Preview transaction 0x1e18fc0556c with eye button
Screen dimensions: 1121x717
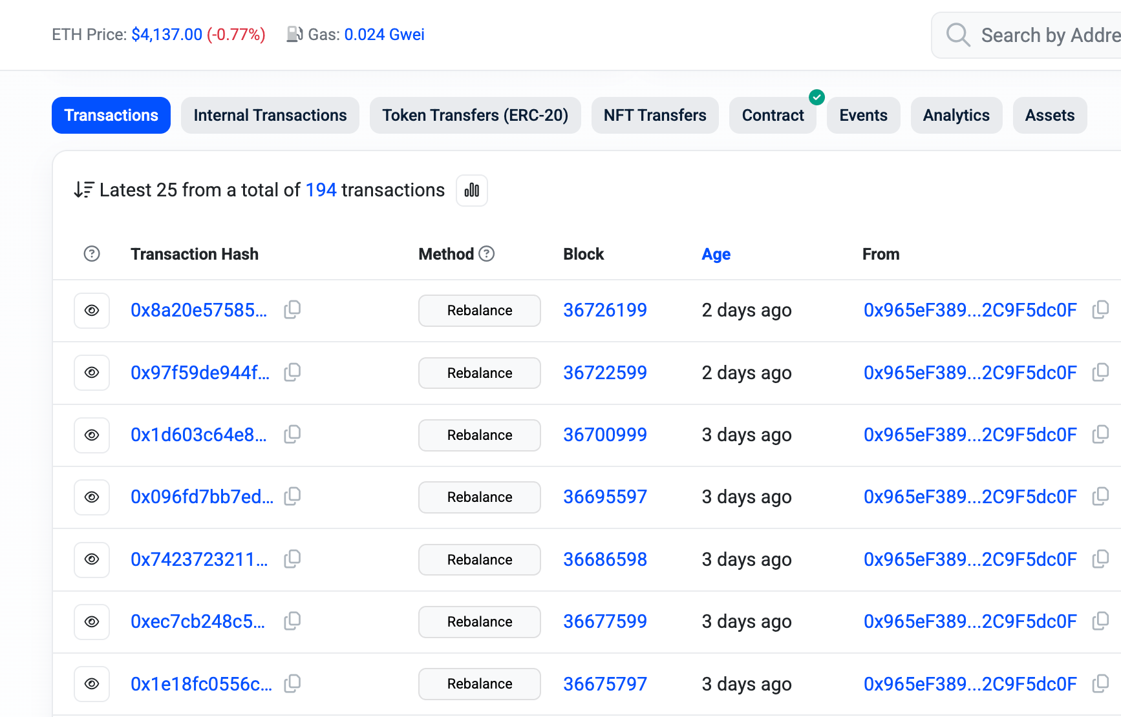point(92,684)
